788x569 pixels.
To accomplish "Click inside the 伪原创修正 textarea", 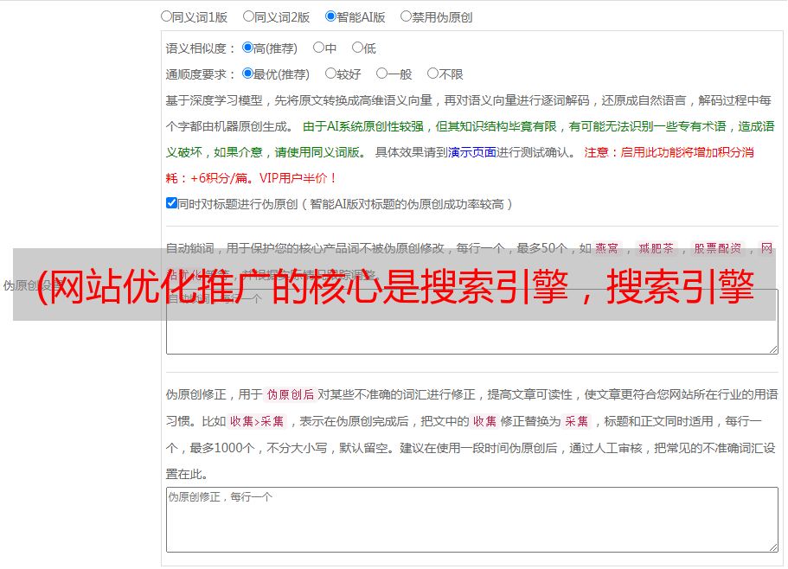I will click(472, 520).
